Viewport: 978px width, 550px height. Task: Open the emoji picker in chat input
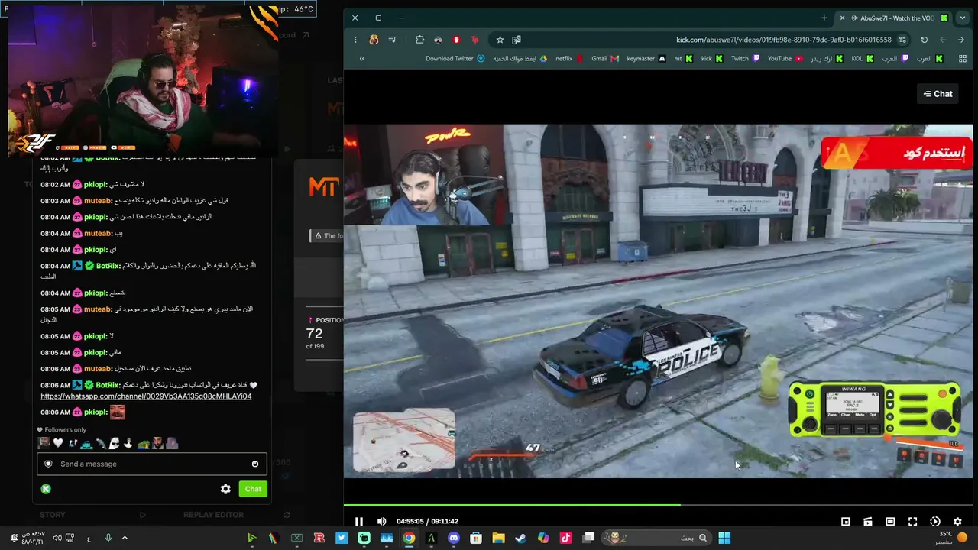(x=255, y=464)
